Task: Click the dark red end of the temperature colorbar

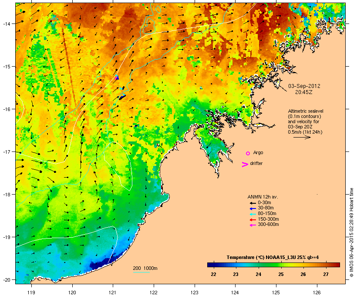Action: pos(337,265)
